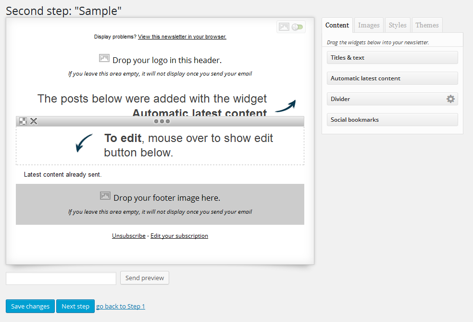Click the block background color checkerboard icon
Viewport: 473px width, 322px height.
pos(23,121)
